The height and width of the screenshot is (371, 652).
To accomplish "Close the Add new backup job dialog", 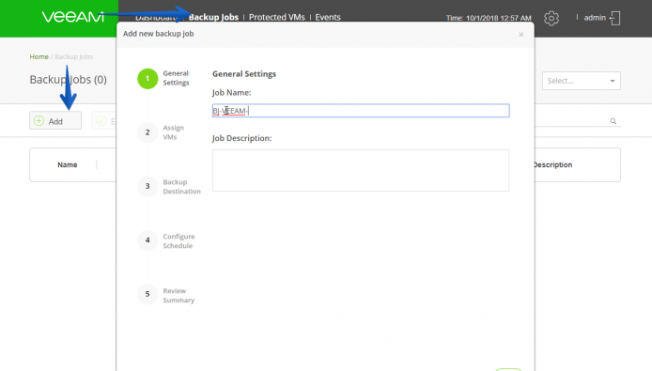I will click(x=521, y=35).
